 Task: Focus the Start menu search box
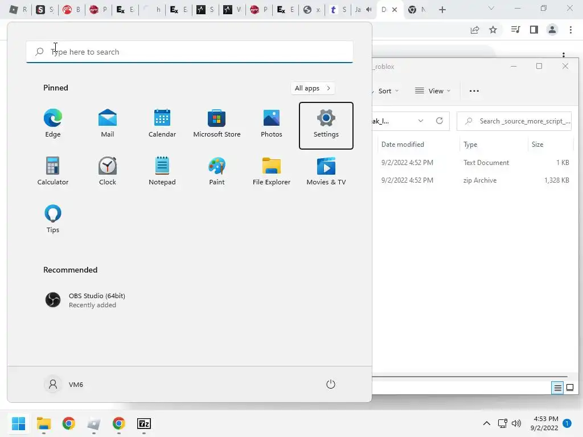(x=190, y=52)
